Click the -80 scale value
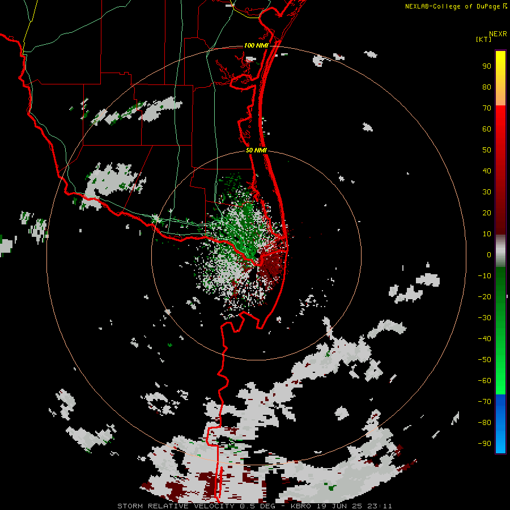Image resolution: width=510 pixels, height=510 pixels. coord(484,423)
